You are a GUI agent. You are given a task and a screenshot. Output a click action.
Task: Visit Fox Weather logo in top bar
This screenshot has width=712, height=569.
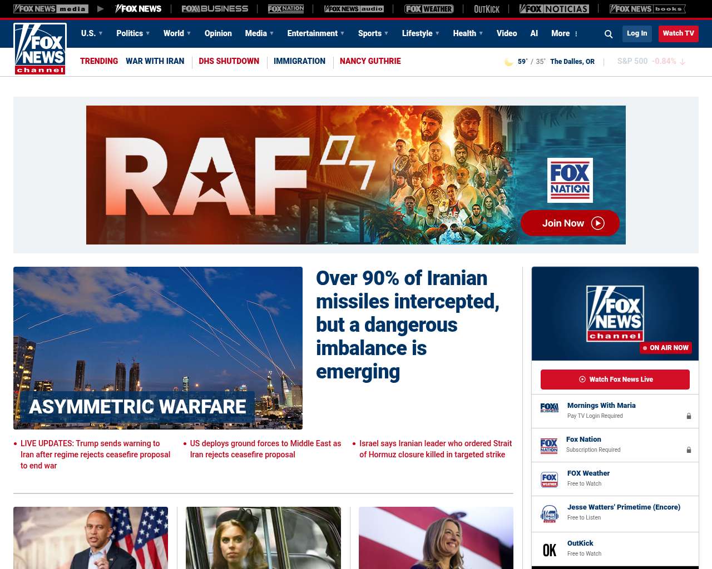pos(429,9)
